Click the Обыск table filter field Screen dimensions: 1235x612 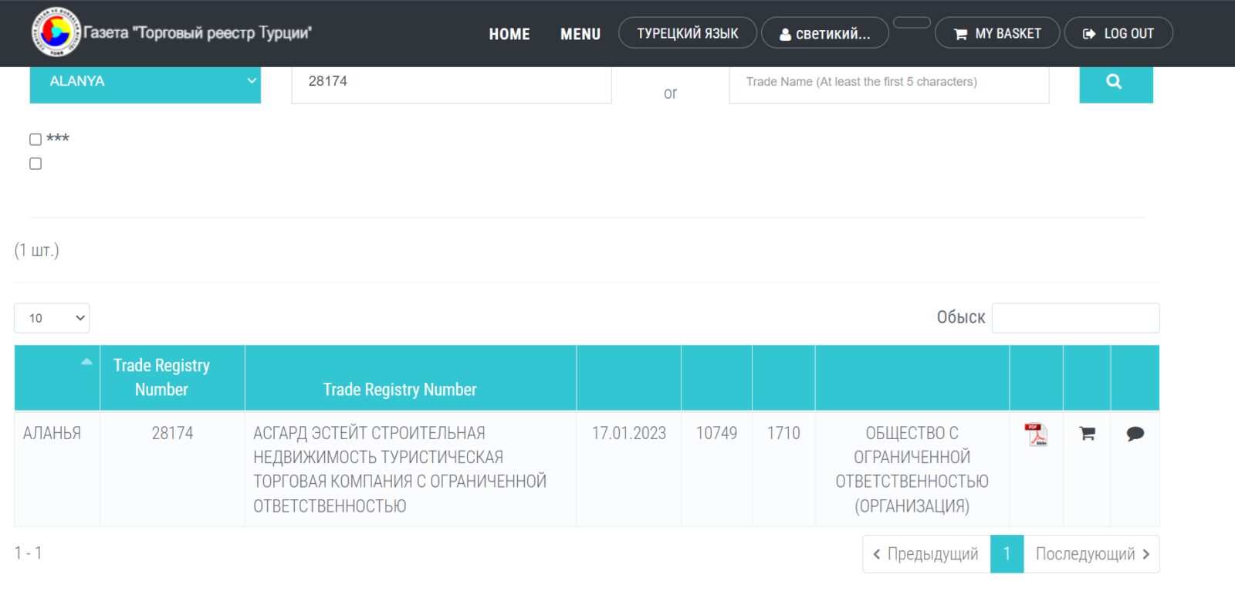(1075, 318)
